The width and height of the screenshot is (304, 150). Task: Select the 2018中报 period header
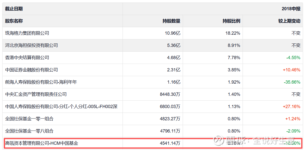(291, 9)
